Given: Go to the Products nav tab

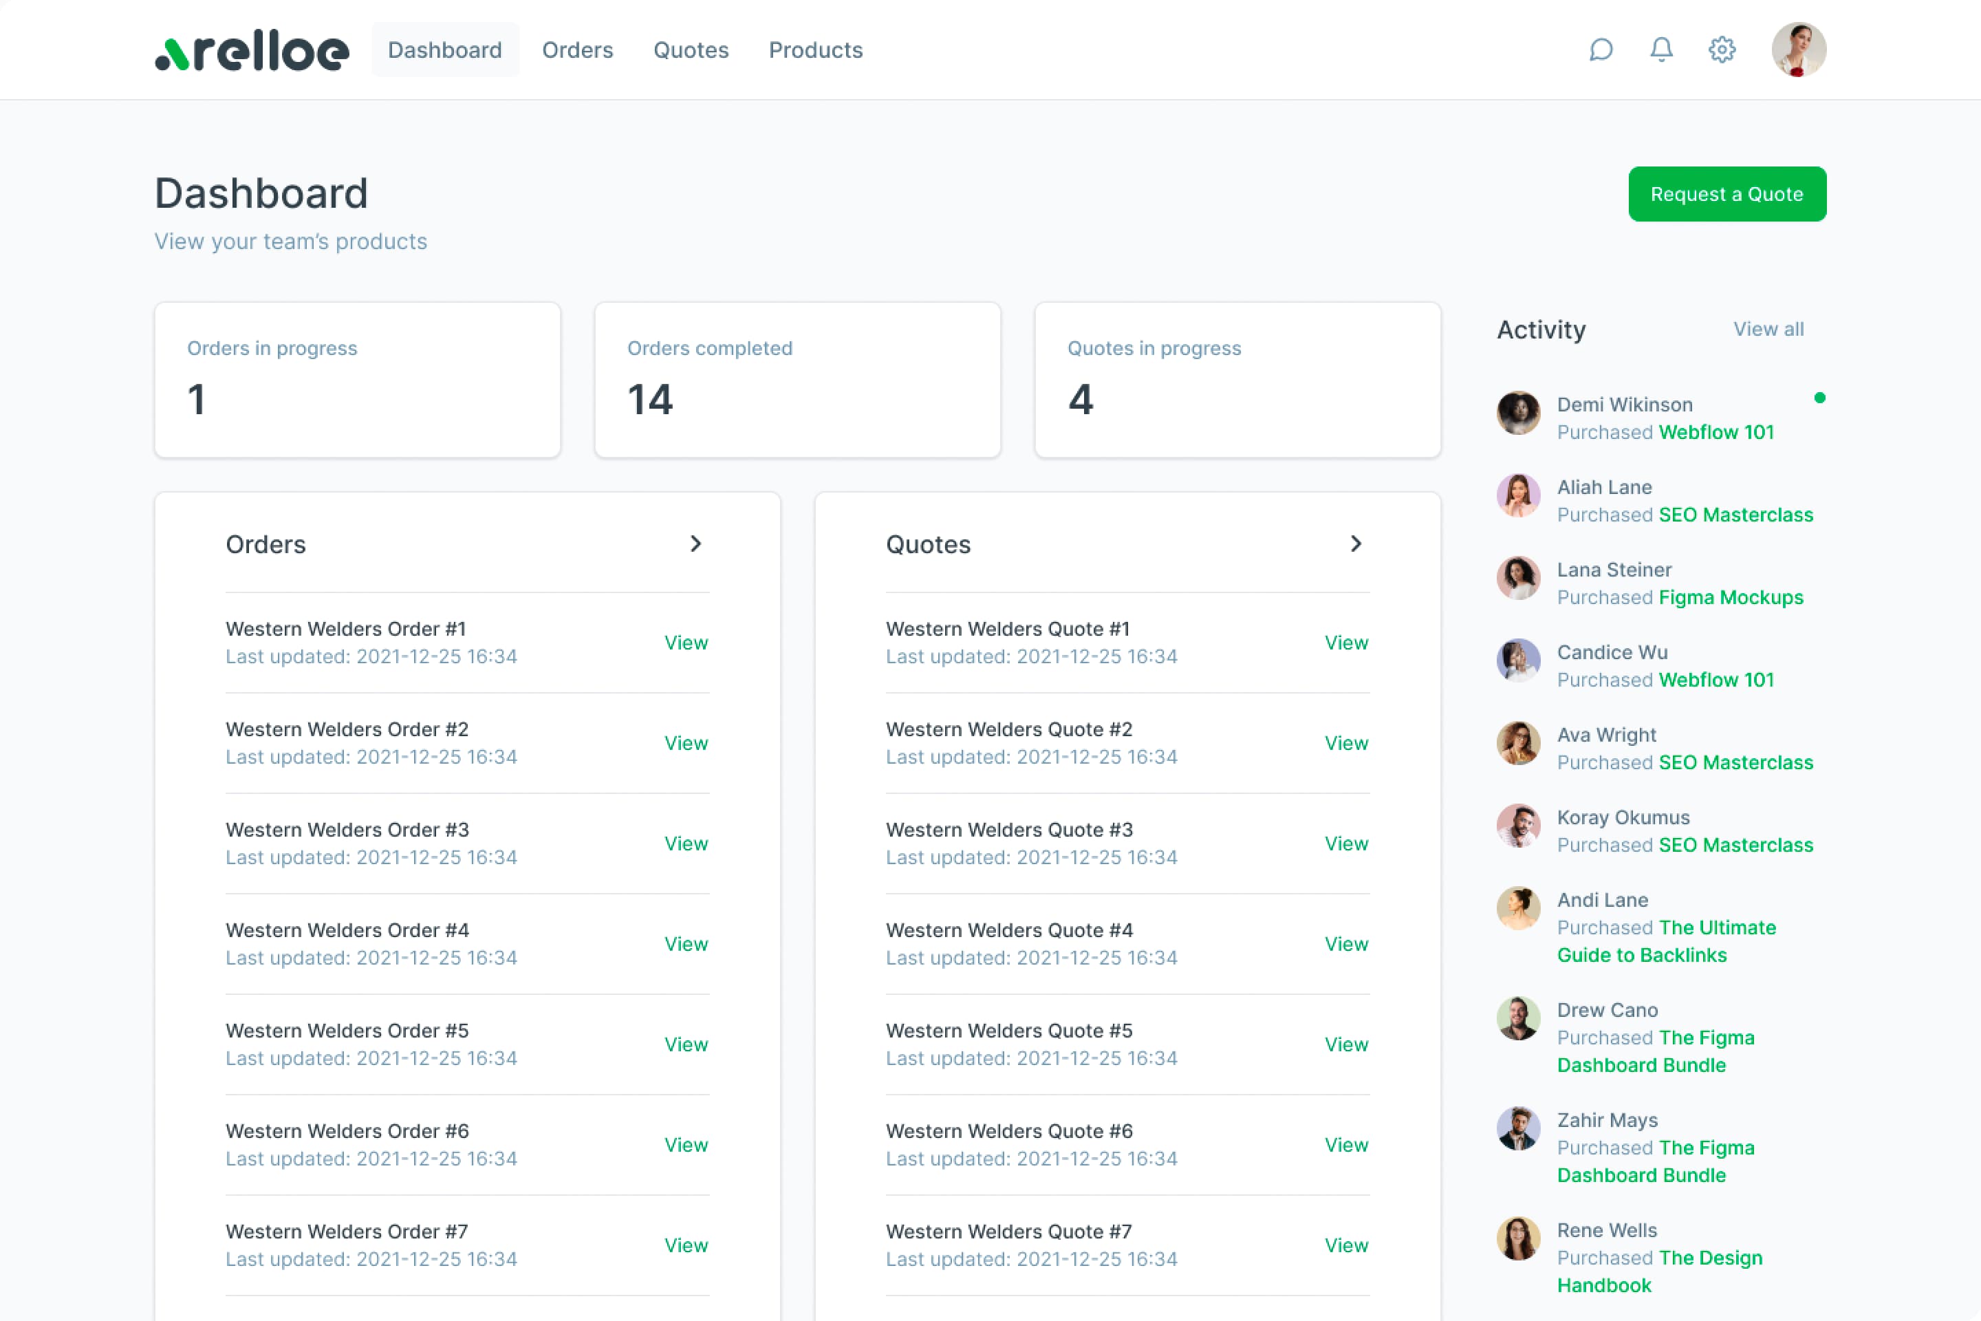Looking at the screenshot, I should click(815, 50).
